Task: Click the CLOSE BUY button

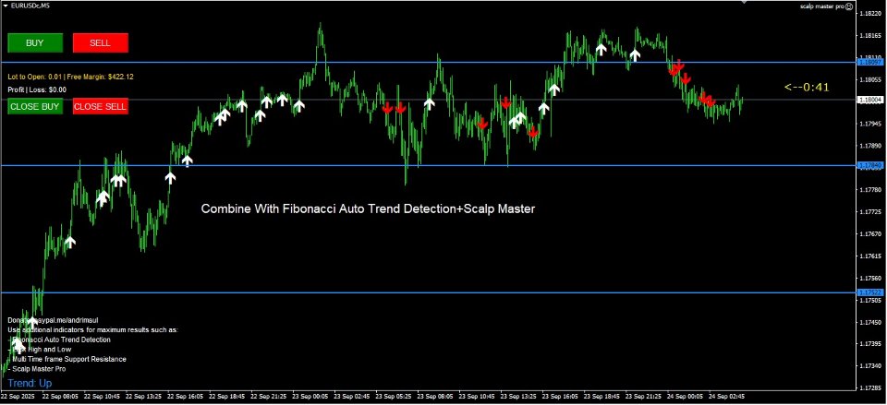Action: [35, 106]
